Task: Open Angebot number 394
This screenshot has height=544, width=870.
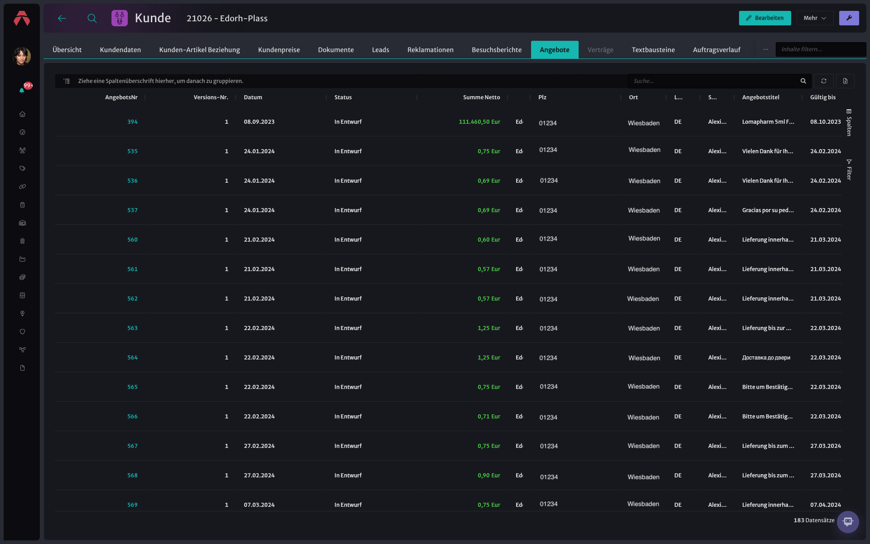Action: click(x=132, y=122)
